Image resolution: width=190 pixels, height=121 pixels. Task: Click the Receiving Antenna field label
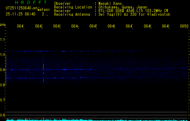(x=72, y=14)
